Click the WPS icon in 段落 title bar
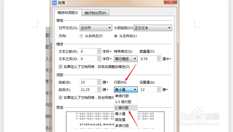Viewport: 233px width, 132px height. pyautogui.click(x=54, y=3)
